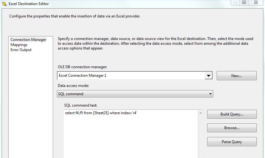Switch to the Mappings page
The width and height of the screenshot is (265, 158).
pos(19,45)
